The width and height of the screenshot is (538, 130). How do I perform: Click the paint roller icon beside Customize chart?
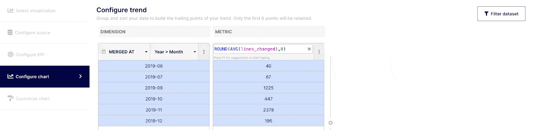point(10,98)
